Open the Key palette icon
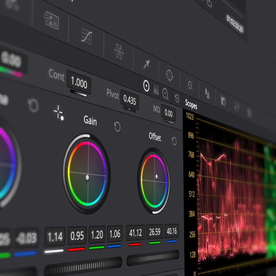This screenshot has width=276, height=276. [x=223, y=100]
